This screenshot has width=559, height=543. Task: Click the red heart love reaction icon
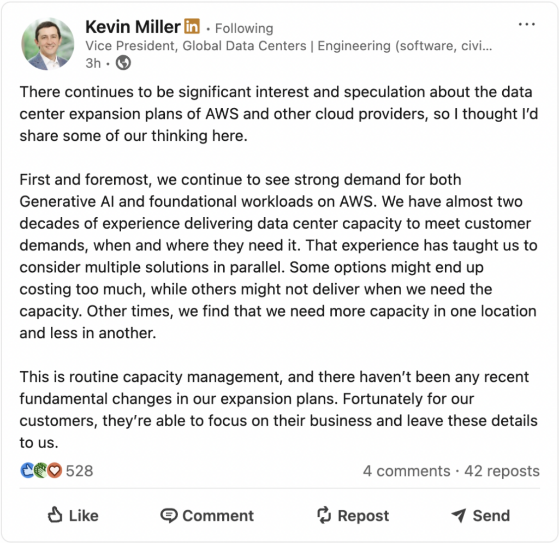click(54, 470)
